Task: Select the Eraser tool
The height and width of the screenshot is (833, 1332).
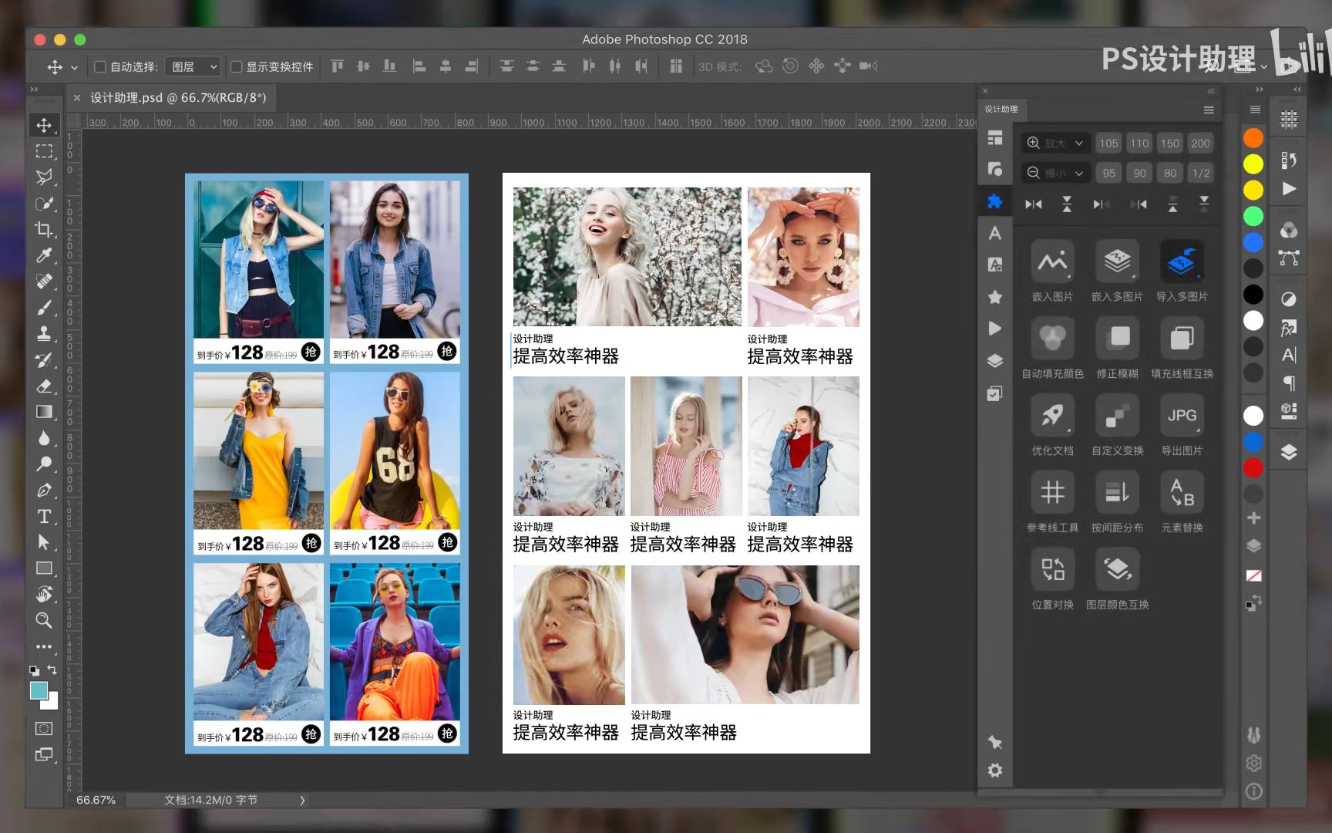Action: [44, 386]
